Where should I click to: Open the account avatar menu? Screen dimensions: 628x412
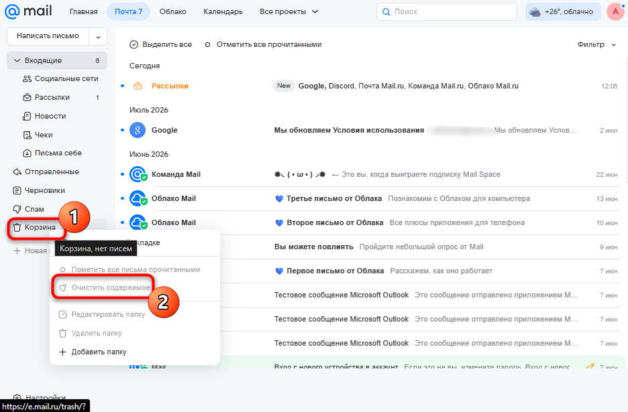click(615, 11)
